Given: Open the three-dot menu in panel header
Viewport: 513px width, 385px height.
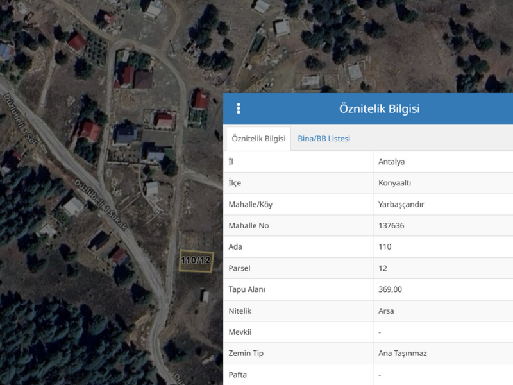Looking at the screenshot, I should (239, 108).
